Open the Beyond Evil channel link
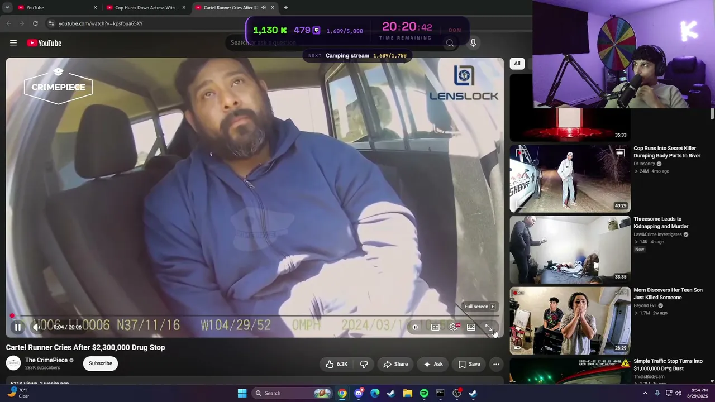The width and height of the screenshot is (715, 402). (x=645, y=306)
